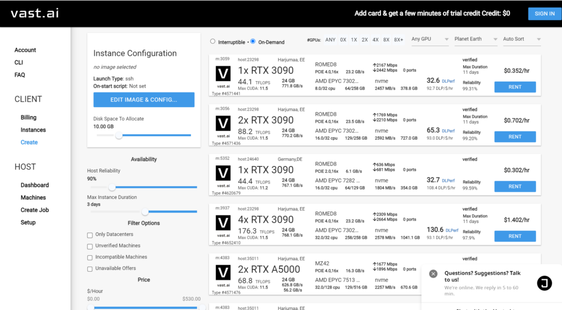Image resolution: width=562 pixels, height=310 pixels.
Task: Rent the 4x RTX 3090 at $1.402/hr
Action: pos(515,236)
